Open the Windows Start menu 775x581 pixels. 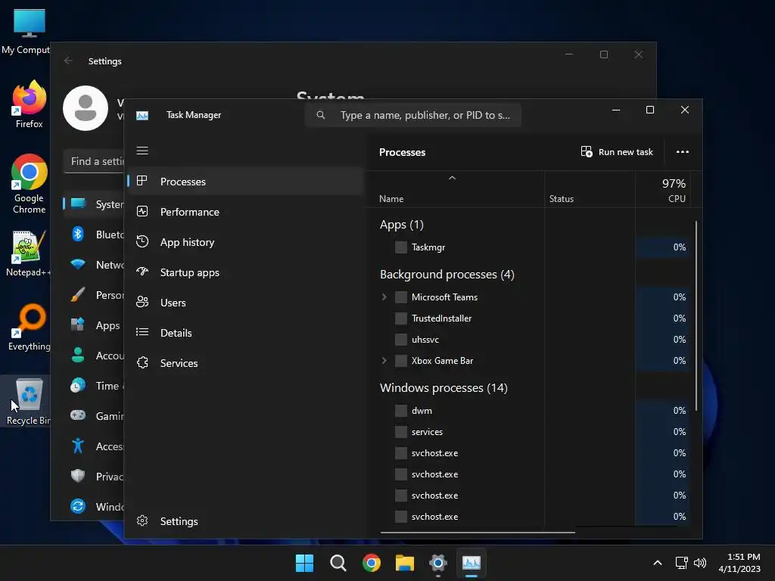pos(304,563)
